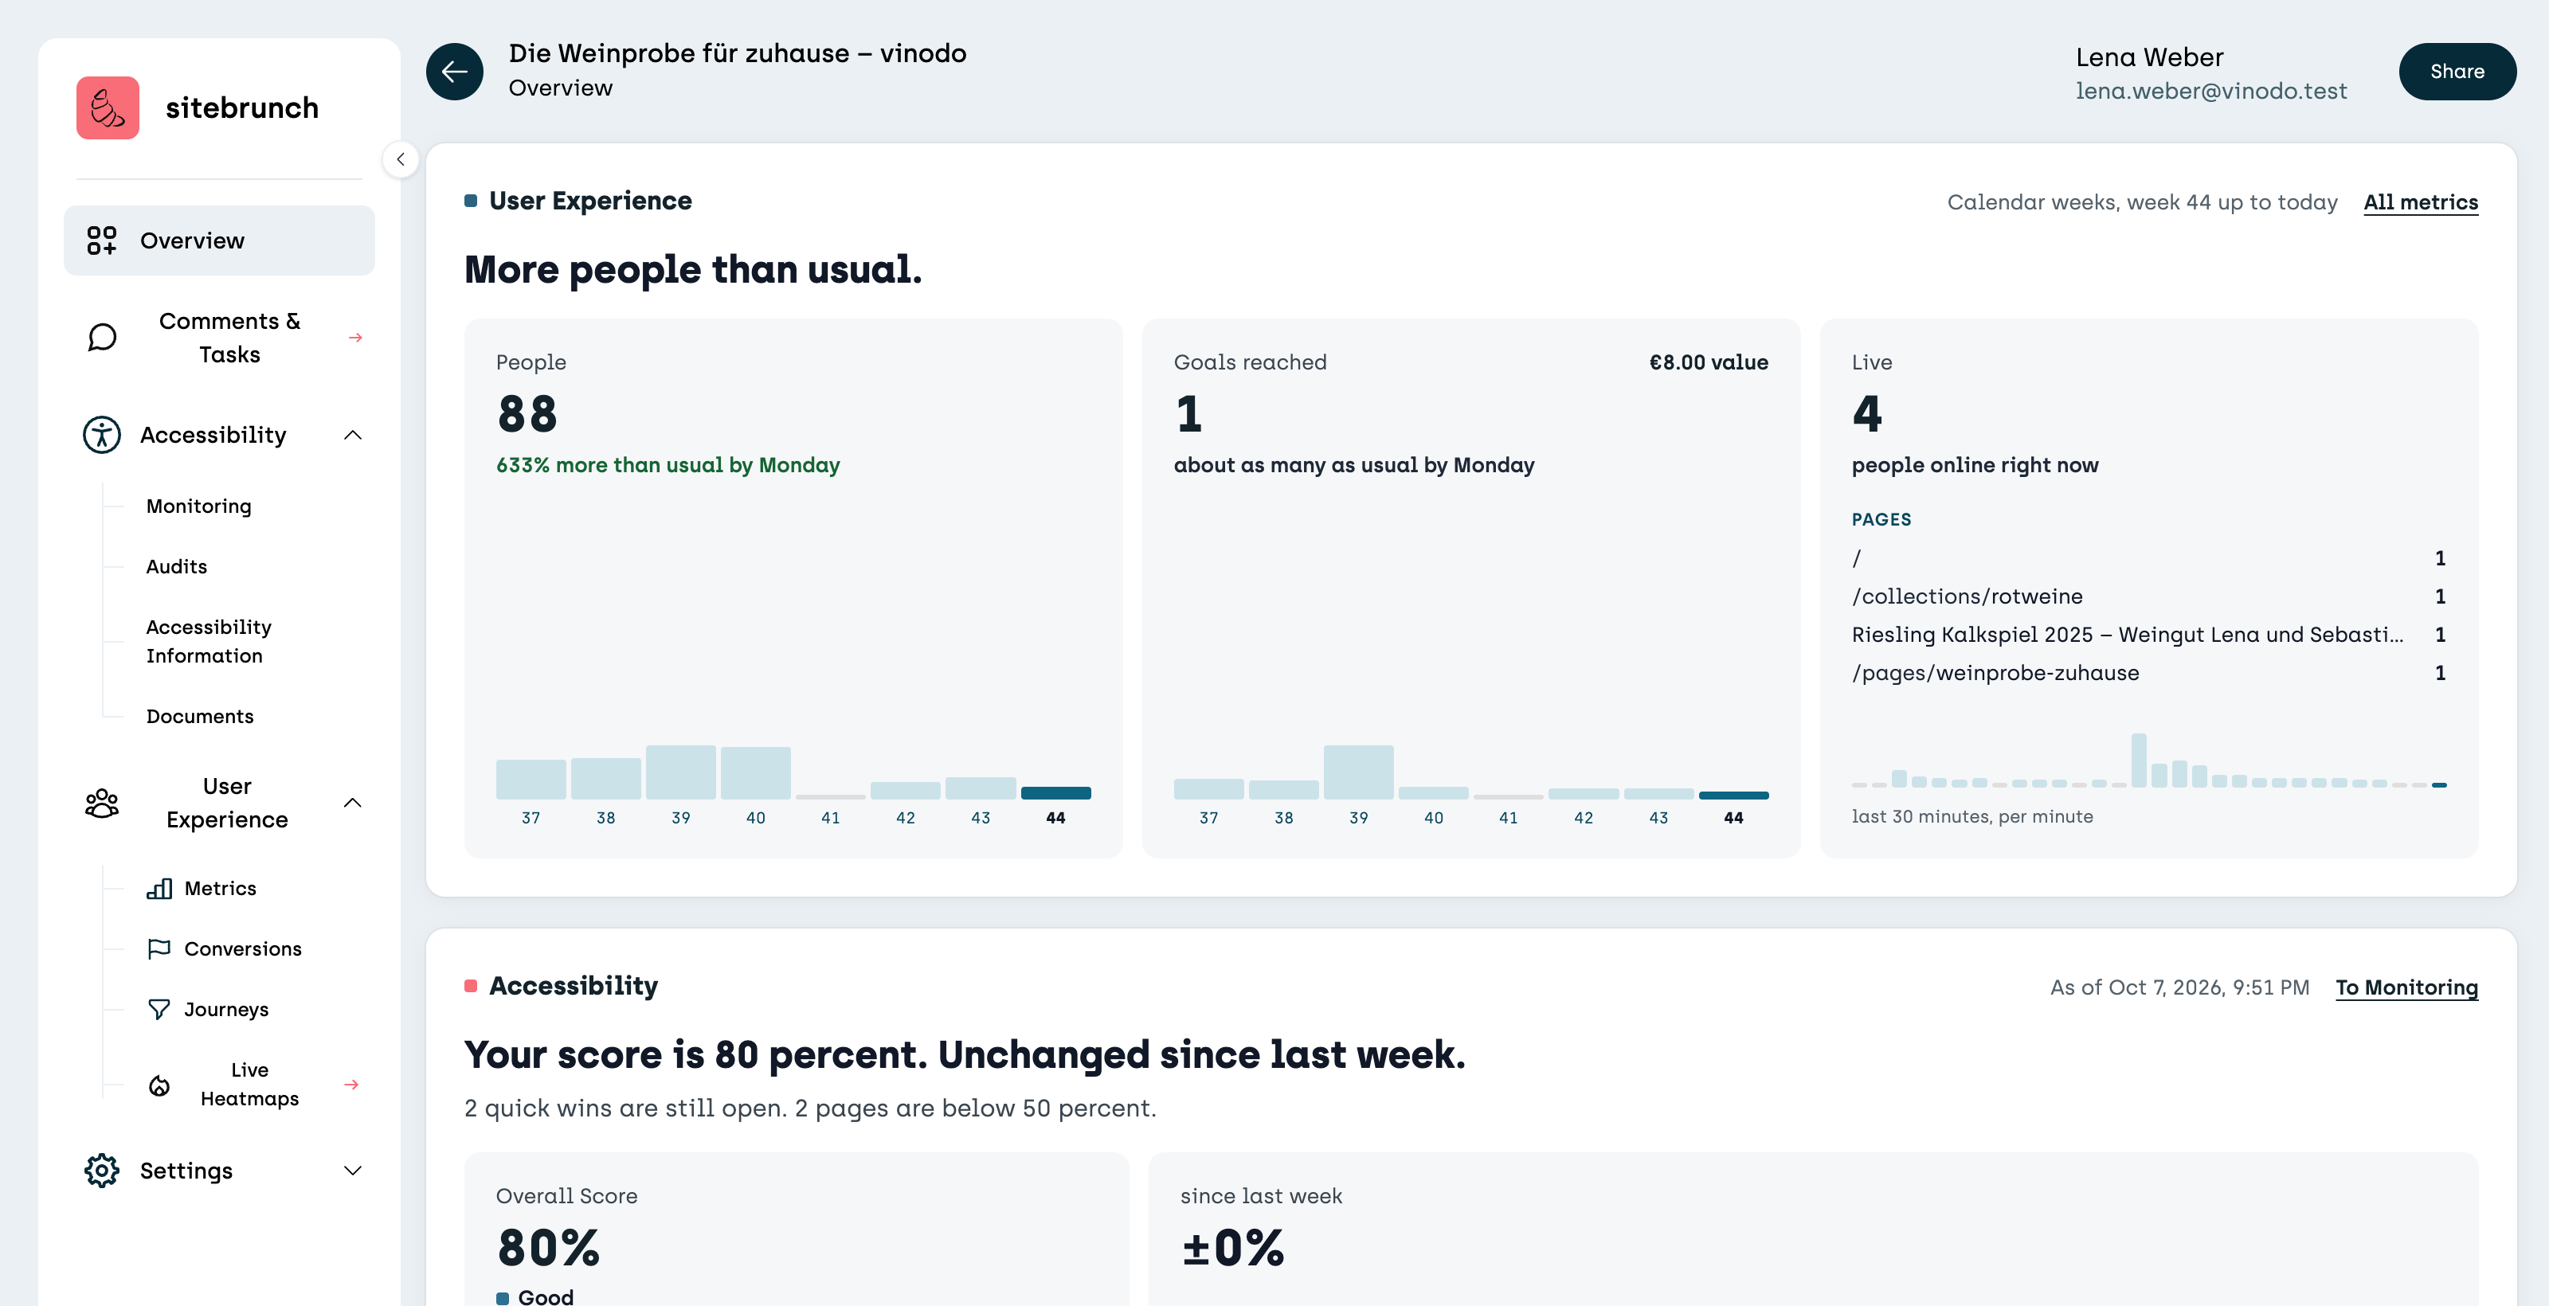
Task: Click the €8.00 value label
Action: point(1709,362)
